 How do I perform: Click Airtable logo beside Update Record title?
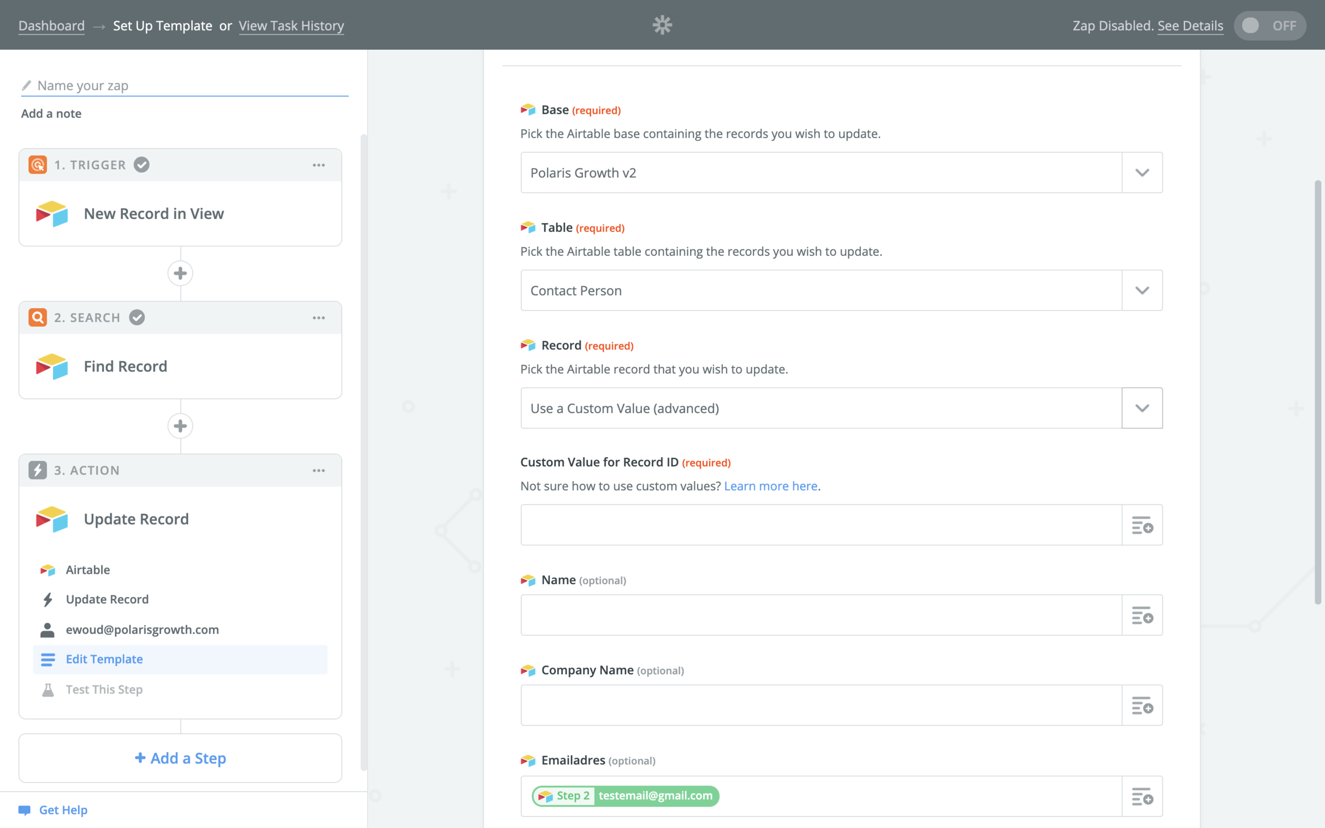coord(52,519)
